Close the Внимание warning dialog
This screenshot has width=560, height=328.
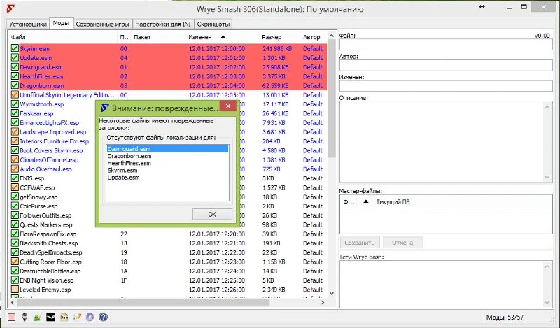tap(228, 106)
